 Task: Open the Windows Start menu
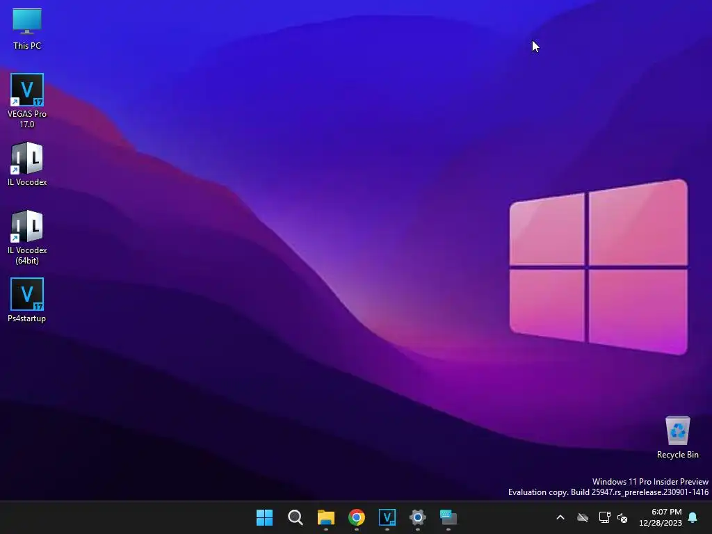pos(264,517)
